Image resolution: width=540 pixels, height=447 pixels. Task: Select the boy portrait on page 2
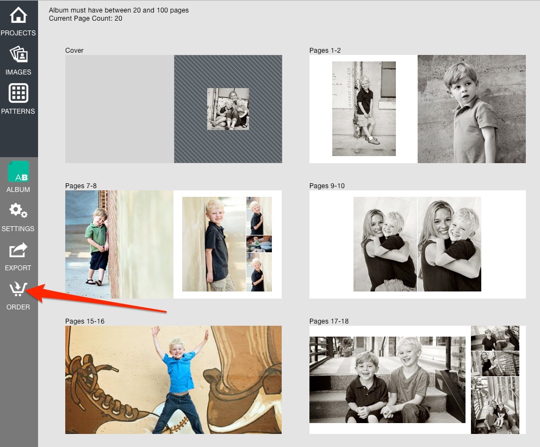click(472, 109)
